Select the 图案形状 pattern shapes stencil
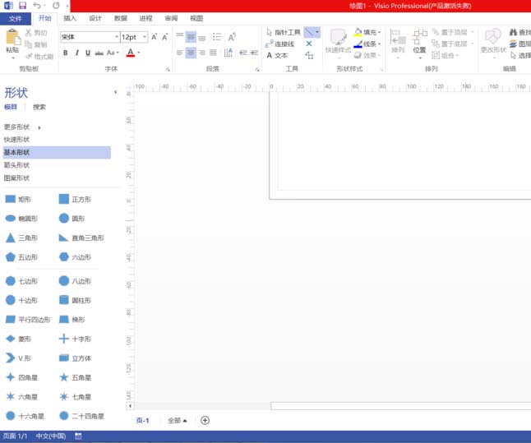531x443 pixels. point(16,178)
